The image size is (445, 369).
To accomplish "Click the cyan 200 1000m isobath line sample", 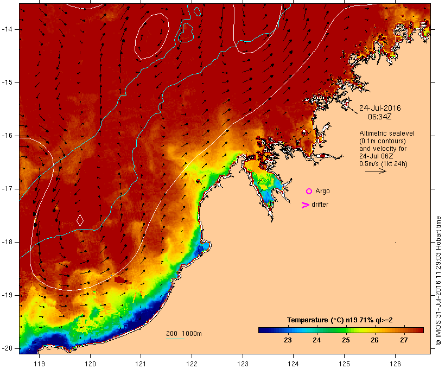I will [x=175, y=339].
